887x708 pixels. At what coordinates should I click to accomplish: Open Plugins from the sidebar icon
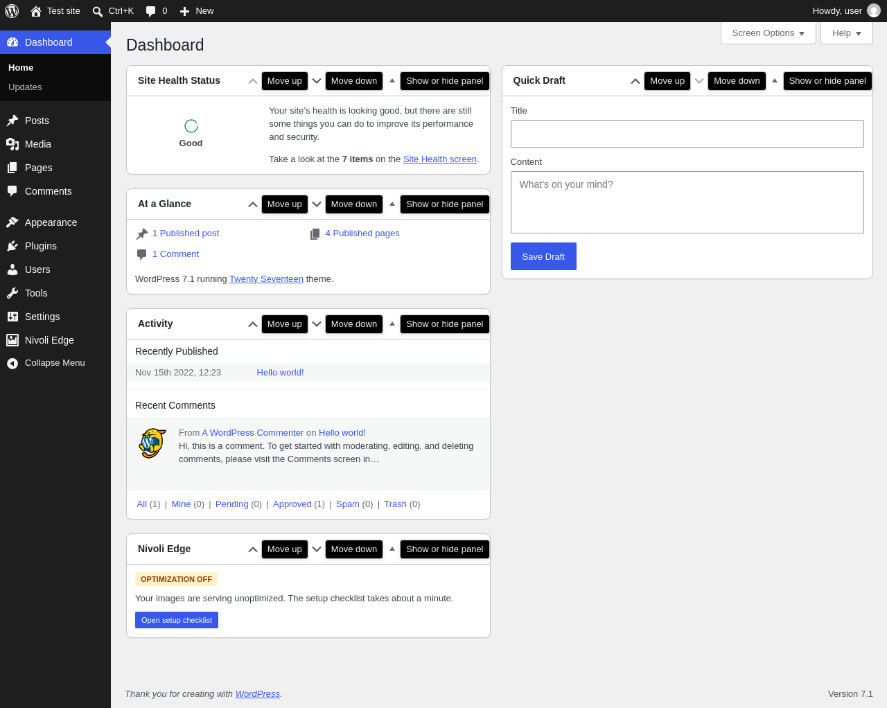click(12, 246)
